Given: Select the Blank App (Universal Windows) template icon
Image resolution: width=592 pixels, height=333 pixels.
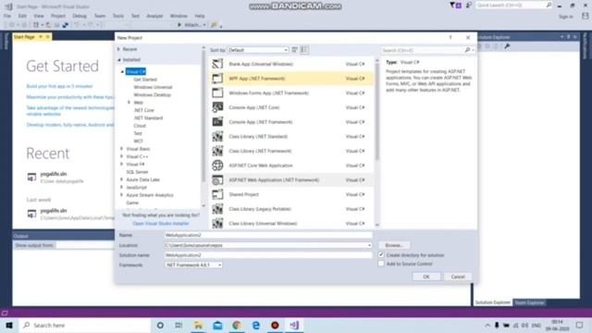Looking at the screenshot, I should coord(217,64).
